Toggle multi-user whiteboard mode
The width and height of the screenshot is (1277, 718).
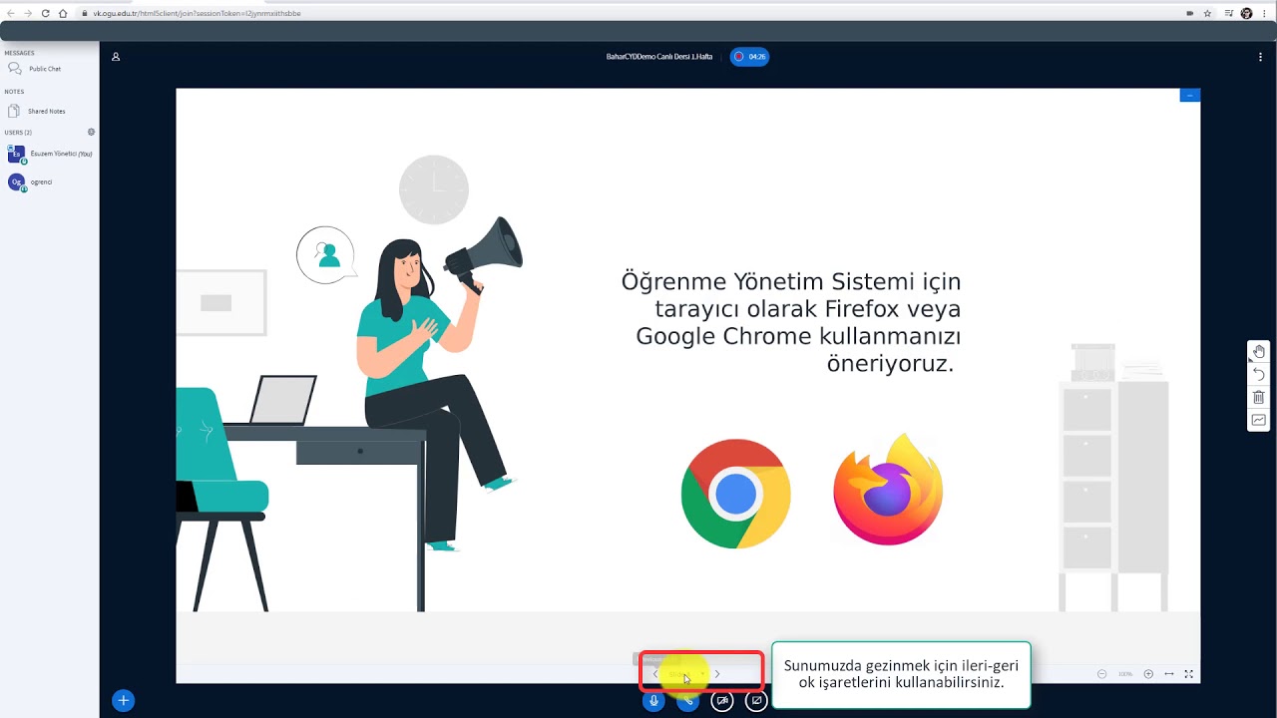(x=1258, y=420)
